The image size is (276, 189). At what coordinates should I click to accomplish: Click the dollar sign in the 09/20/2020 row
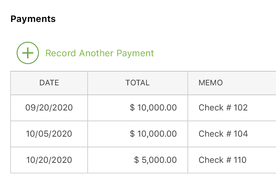pyautogui.click(x=132, y=108)
